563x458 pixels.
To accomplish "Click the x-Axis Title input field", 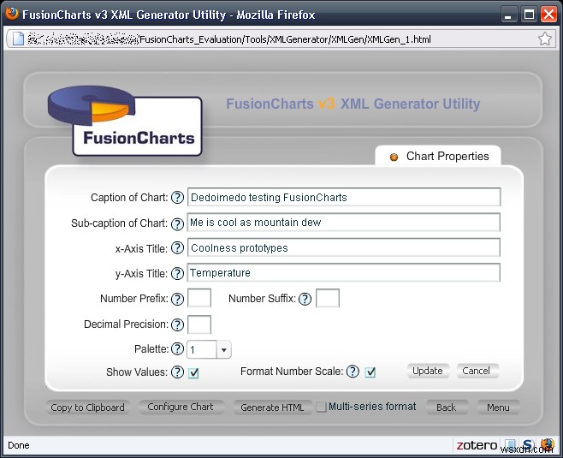I will 344,247.
